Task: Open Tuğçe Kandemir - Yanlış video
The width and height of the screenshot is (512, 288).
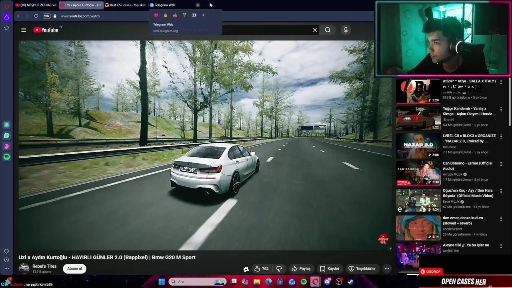Action: coord(469,111)
